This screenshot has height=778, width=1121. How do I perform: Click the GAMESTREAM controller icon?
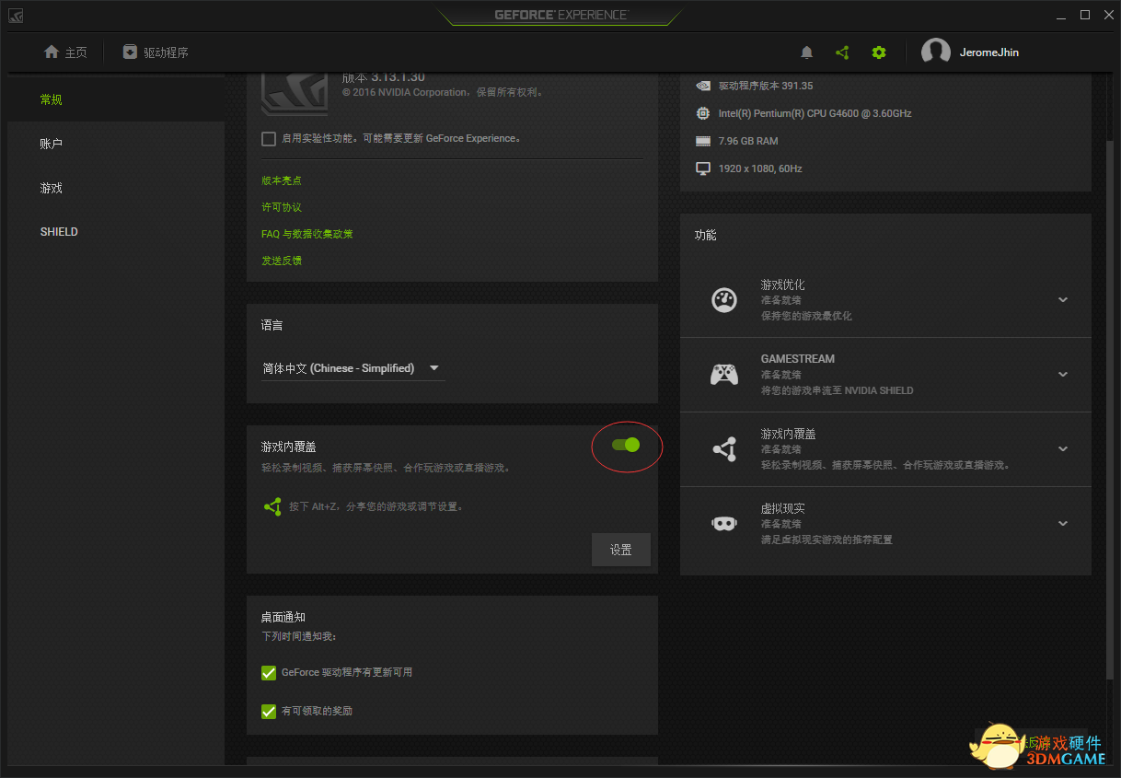(x=724, y=375)
